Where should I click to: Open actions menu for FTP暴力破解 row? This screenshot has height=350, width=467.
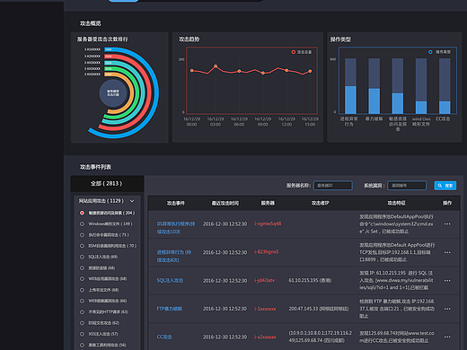[447, 309]
